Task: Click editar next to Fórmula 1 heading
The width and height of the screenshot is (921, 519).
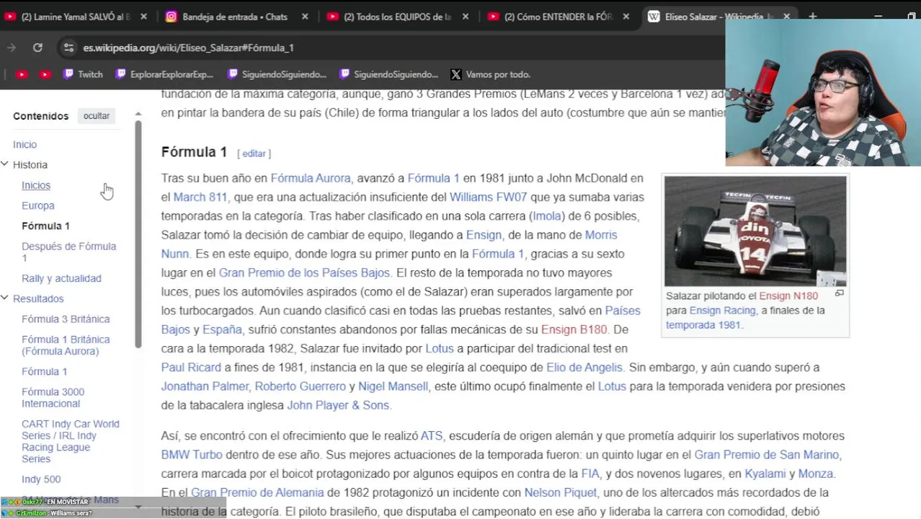Action: [254, 154]
